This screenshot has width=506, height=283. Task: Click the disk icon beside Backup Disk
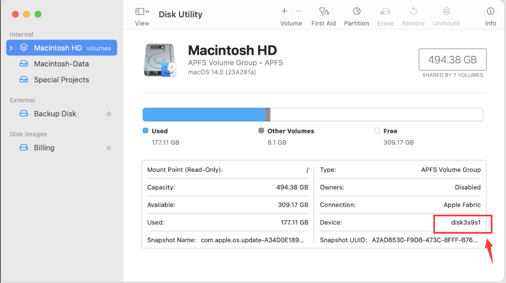click(x=24, y=114)
